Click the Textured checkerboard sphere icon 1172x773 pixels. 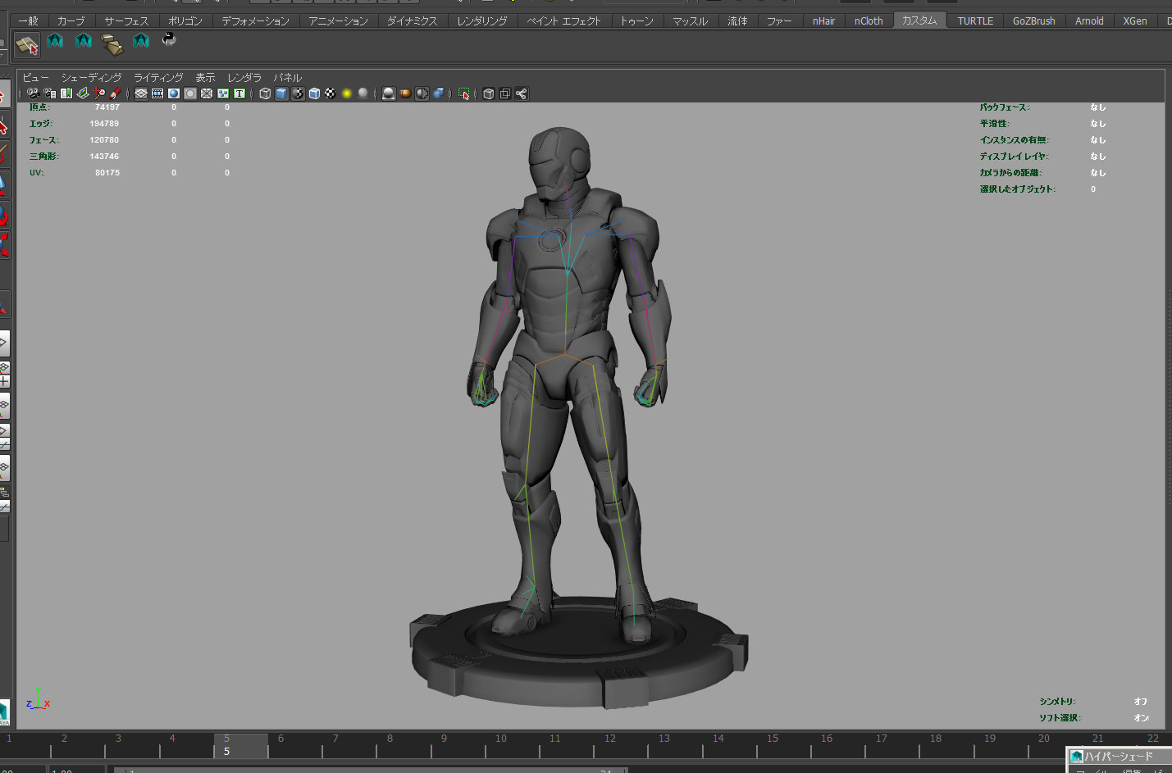point(330,93)
